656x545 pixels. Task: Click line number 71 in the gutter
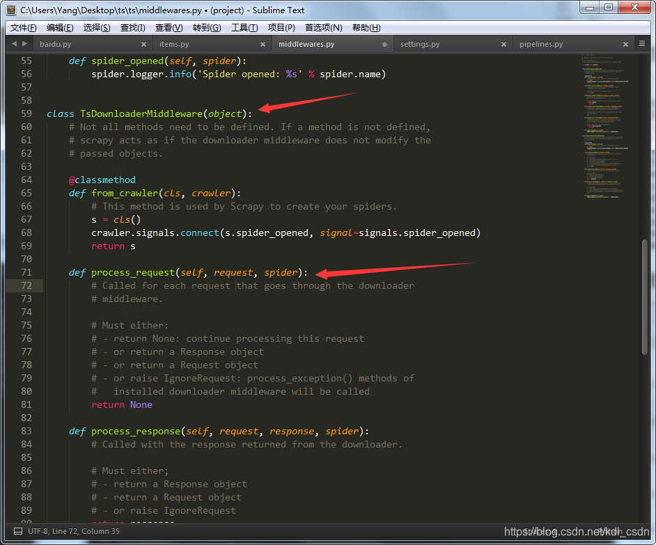26,272
